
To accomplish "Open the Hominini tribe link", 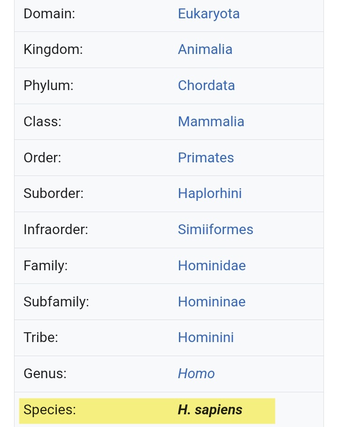I will (x=206, y=337).
